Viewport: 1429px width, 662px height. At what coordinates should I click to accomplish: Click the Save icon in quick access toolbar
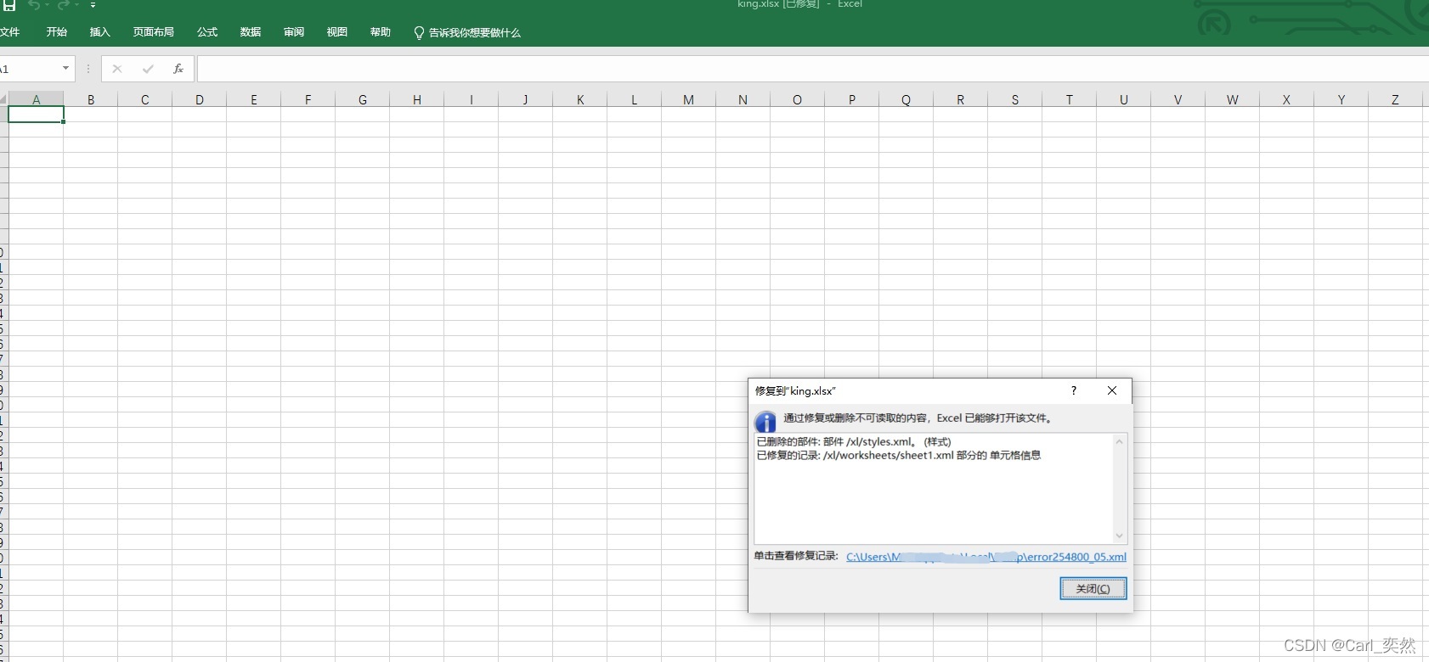tap(9, 5)
